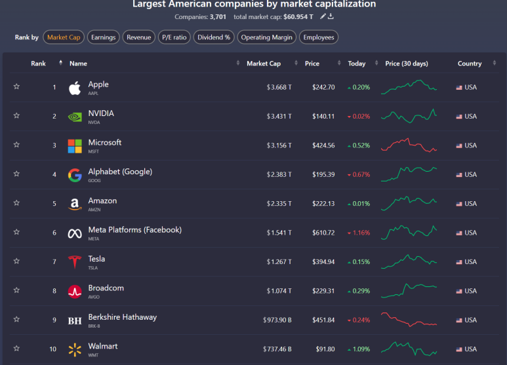
Task: Open the Broadcom company link
Action: [x=106, y=288]
